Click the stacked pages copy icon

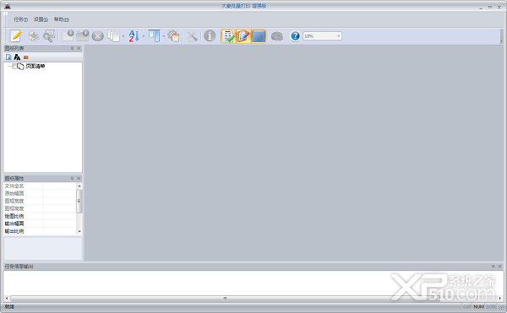coord(113,35)
